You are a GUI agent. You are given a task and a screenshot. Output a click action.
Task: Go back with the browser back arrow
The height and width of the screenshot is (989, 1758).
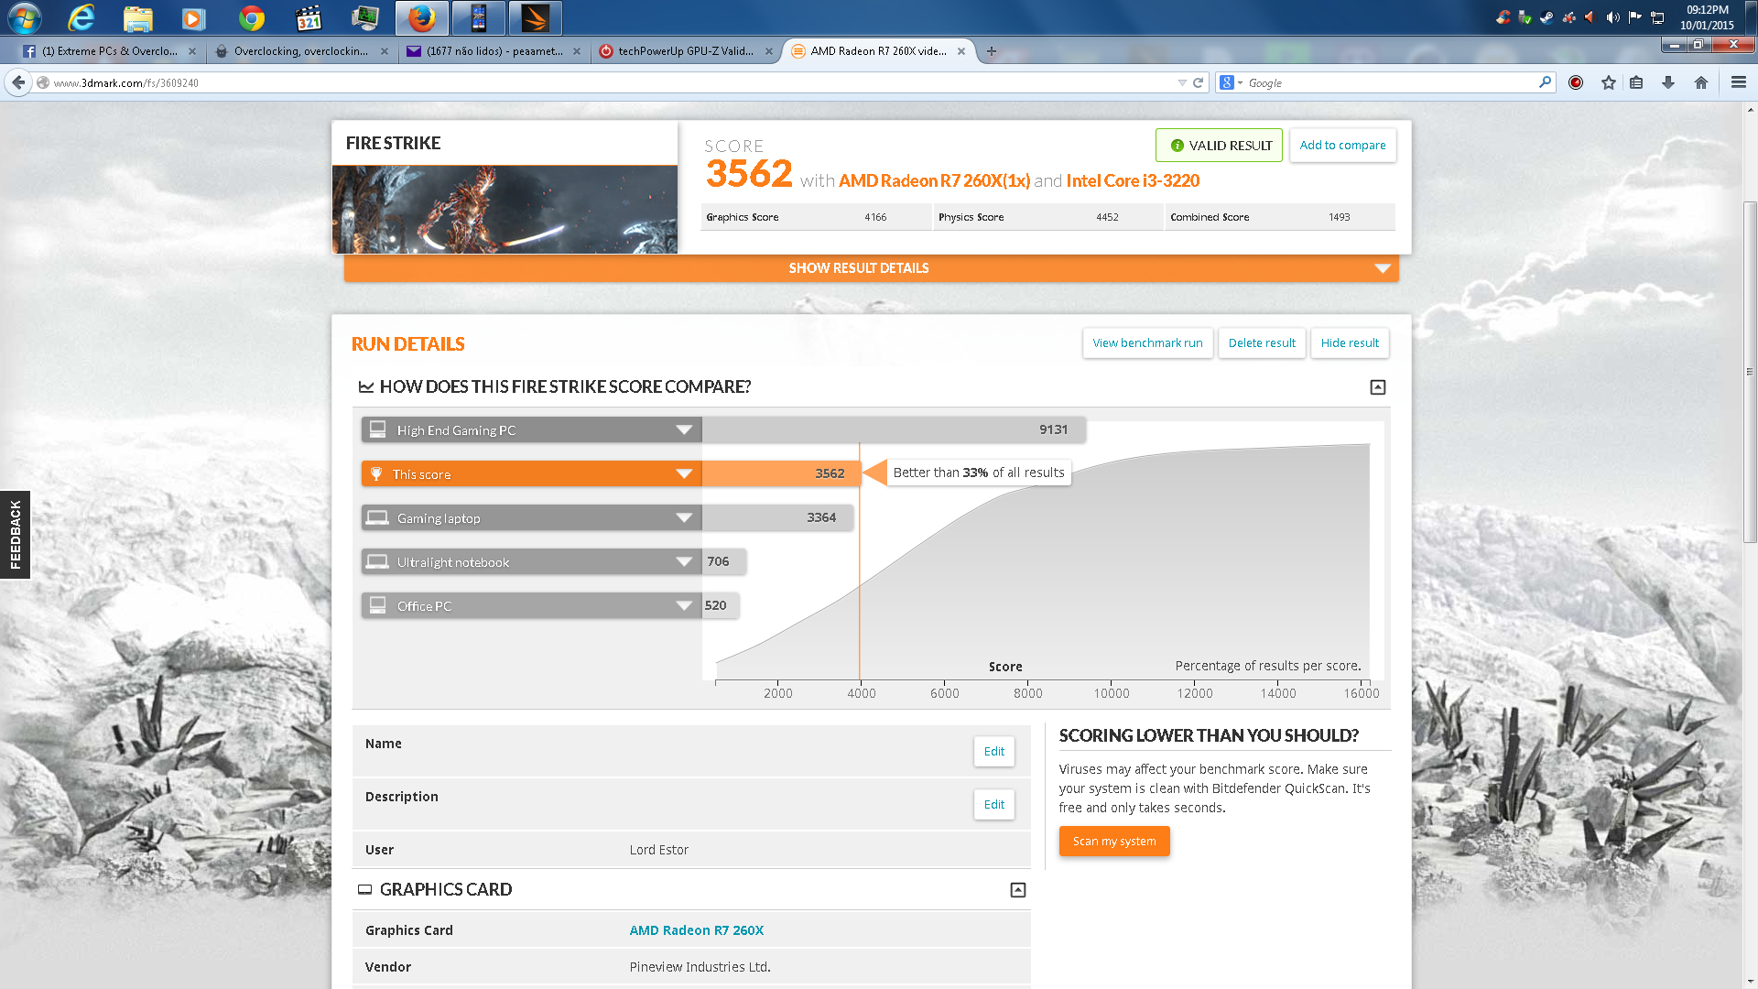tap(18, 82)
